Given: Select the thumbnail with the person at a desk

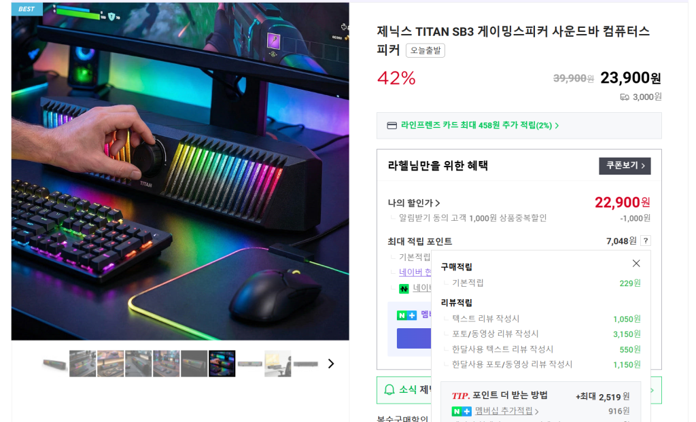Looking at the screenshot, I should (278, 364).
